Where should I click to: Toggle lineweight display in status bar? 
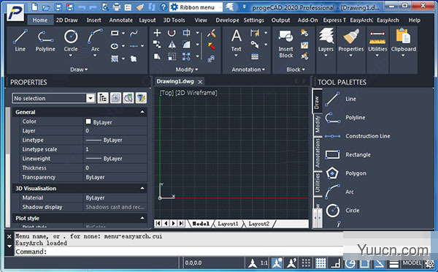pos(394,264)
